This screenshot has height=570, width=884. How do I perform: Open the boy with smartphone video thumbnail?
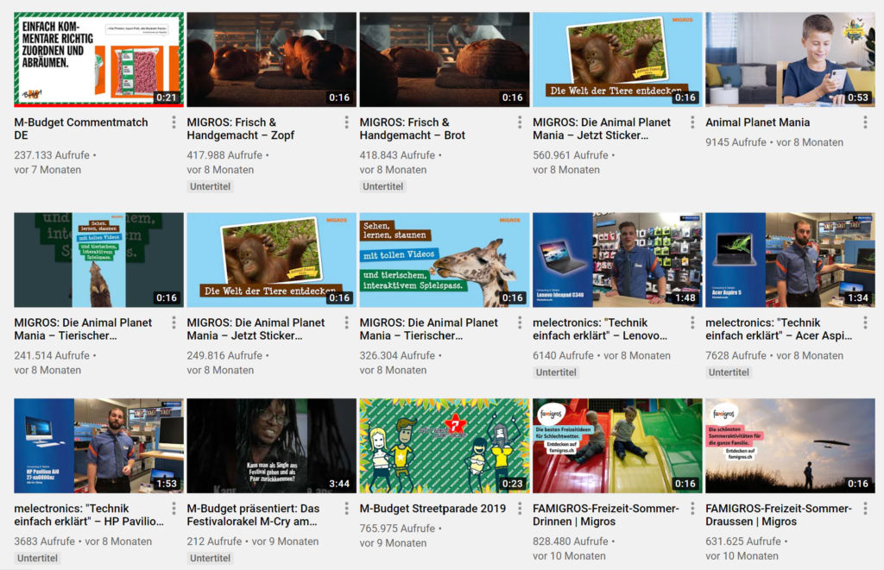(x=789, y=59)
